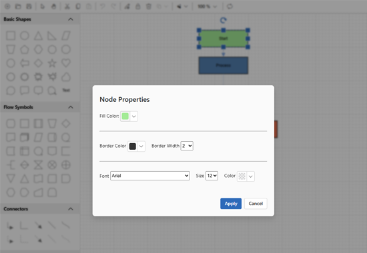This screenshot has width=367, height=253.
Task: Click the Lock toolbar icon
Action: point(138,7)
